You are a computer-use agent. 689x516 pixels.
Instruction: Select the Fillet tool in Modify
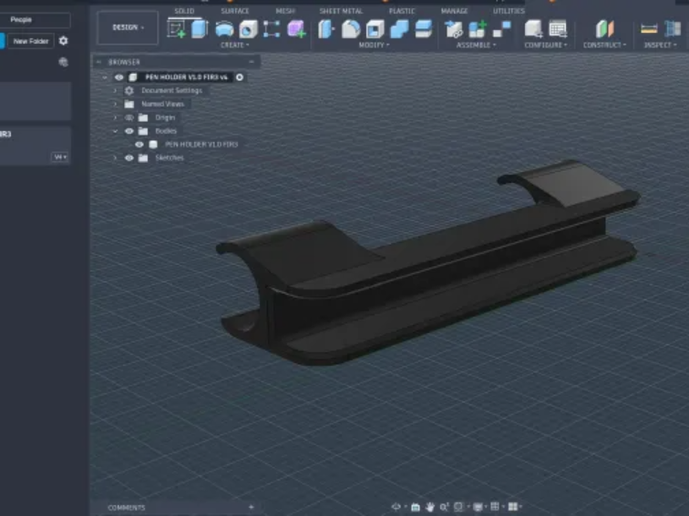point(350,29)
